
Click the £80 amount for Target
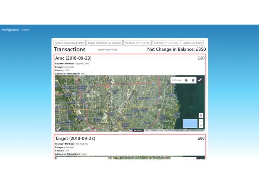201,138
